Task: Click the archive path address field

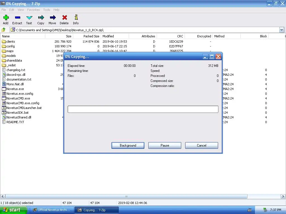Action: [145, 30]
